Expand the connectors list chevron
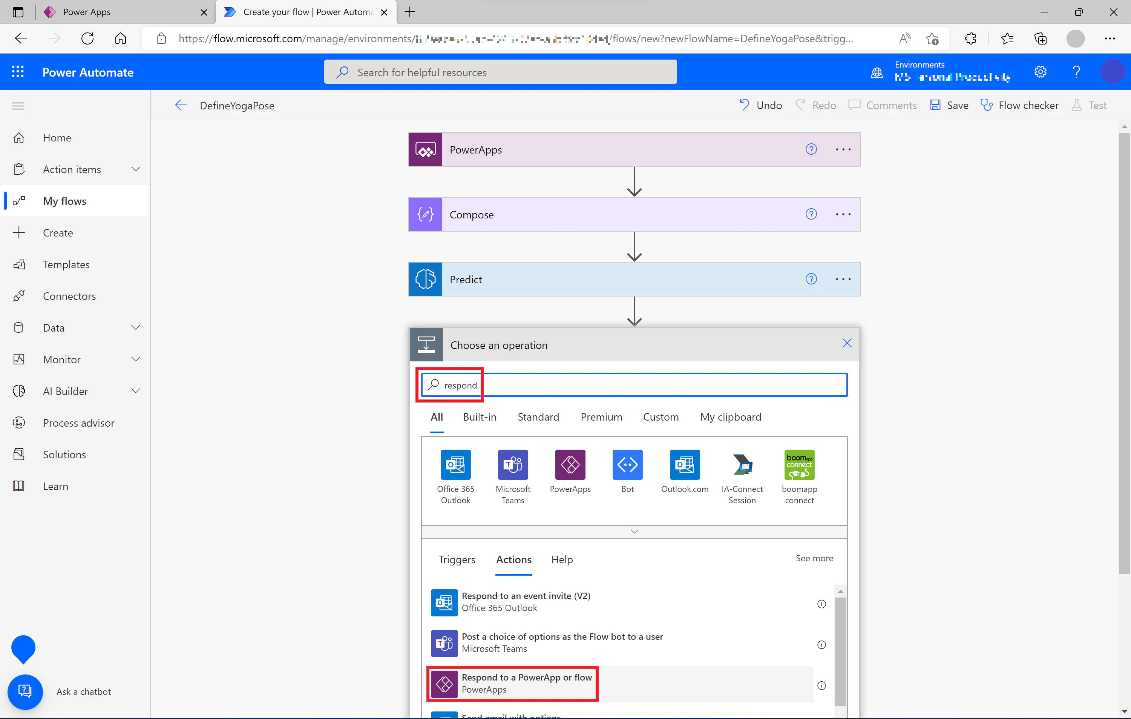 tap(634, 532)
